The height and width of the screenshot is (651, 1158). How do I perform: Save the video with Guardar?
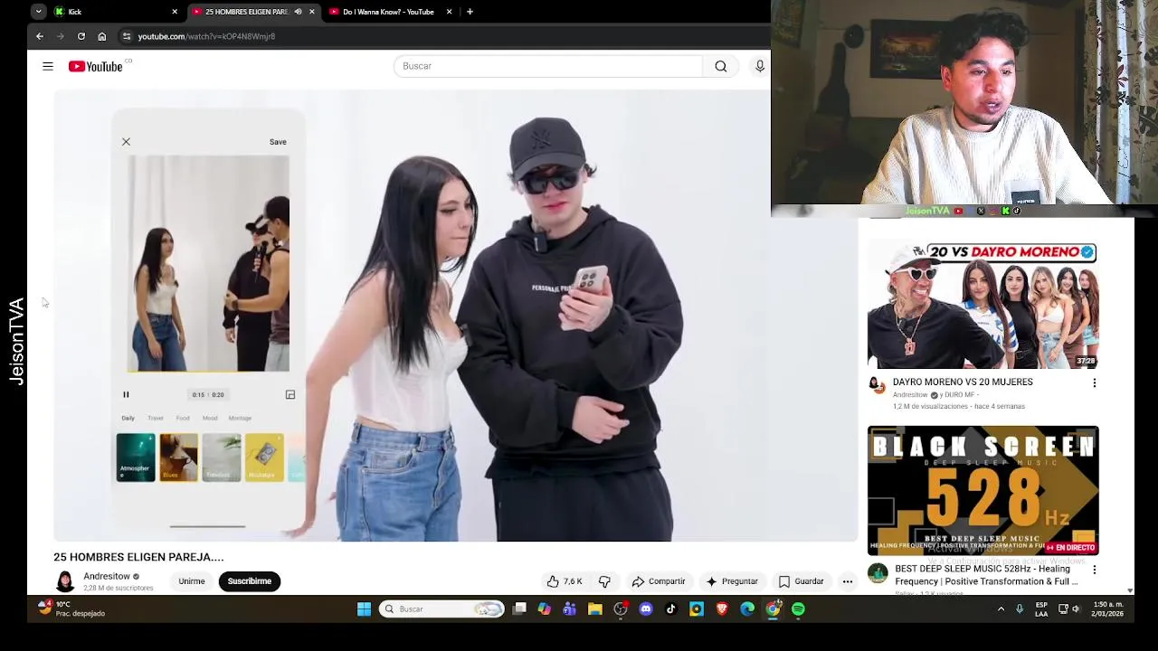802,581
